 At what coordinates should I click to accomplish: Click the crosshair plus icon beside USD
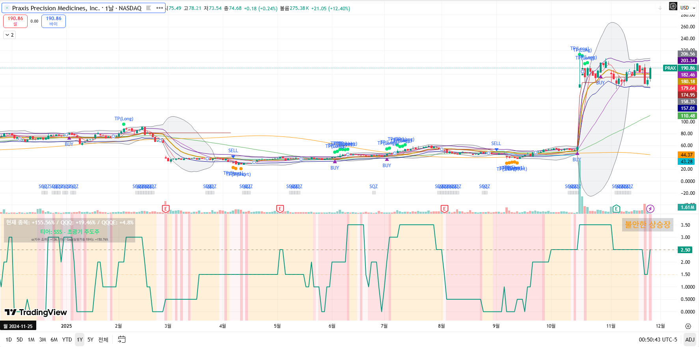(x=673, y=6)
